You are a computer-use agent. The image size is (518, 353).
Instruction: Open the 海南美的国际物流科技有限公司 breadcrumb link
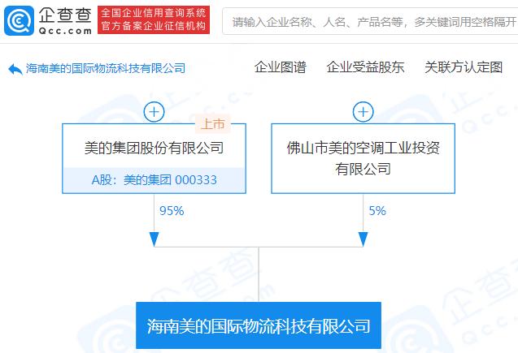click(x=106, y=69)
